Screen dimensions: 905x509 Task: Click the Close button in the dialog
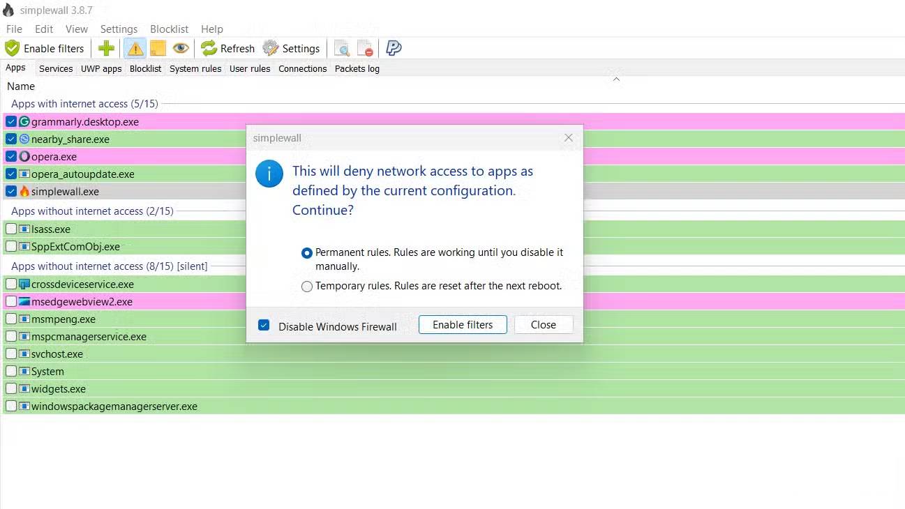click(544, 325)
